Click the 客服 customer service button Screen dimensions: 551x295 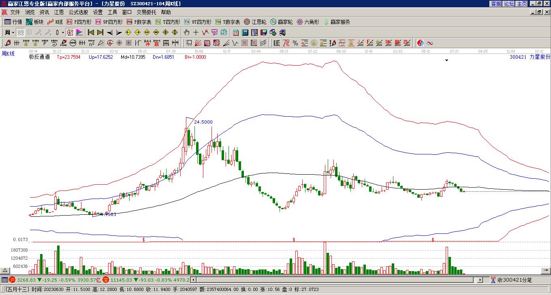point(496,4)
